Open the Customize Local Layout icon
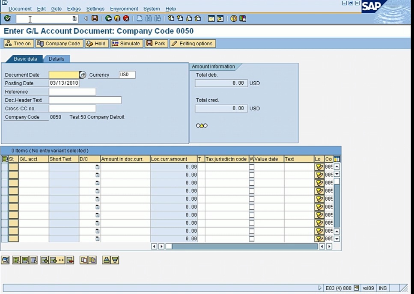The height and width of the screenshot is (294, 414). click(243, 18)
